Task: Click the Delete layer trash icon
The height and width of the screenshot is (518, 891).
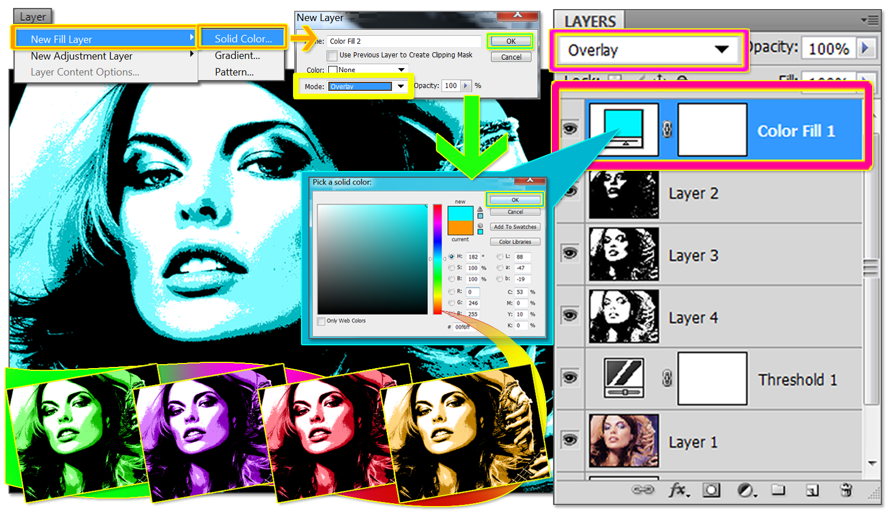Action: point(846,491)
